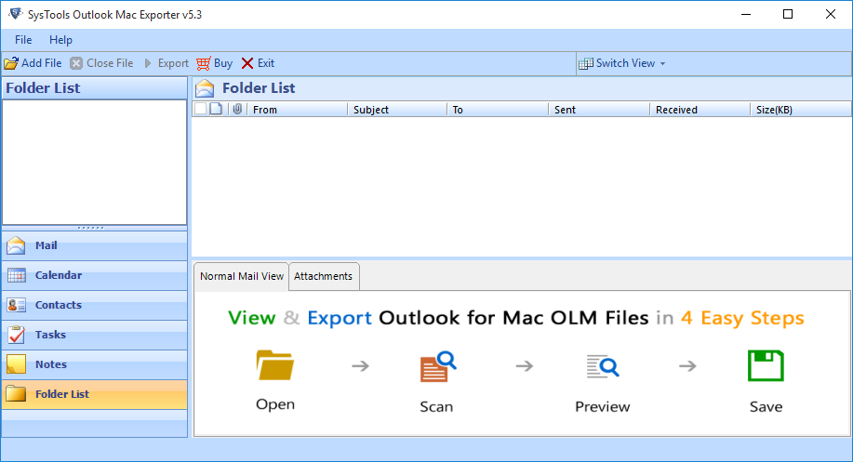Switch to the Normal Mail View tab
This screenshot has width=853, height=462.
click(242, 276)
